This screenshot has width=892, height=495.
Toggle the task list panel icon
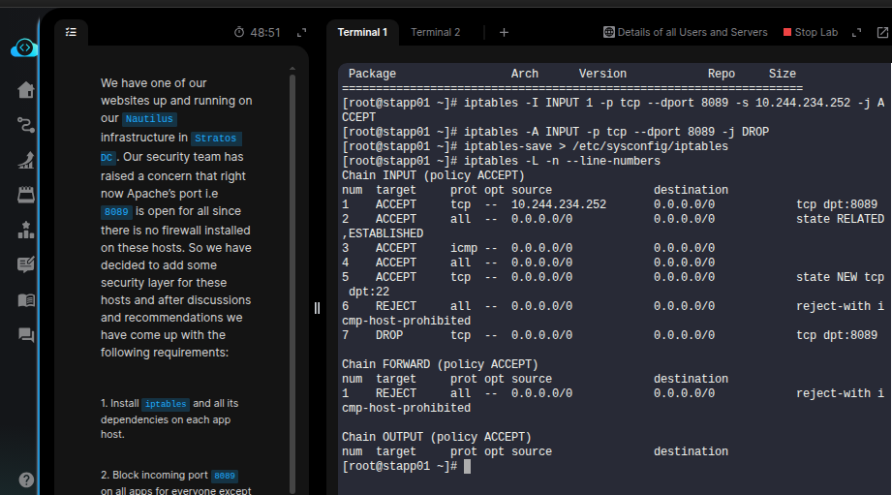click(71, 32)
